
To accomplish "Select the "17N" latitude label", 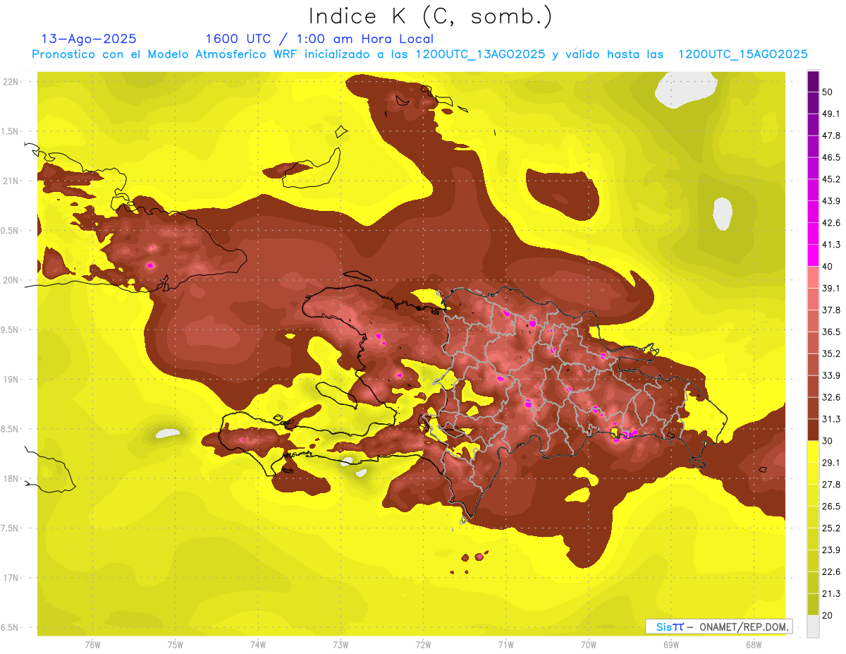I will 11,578.
